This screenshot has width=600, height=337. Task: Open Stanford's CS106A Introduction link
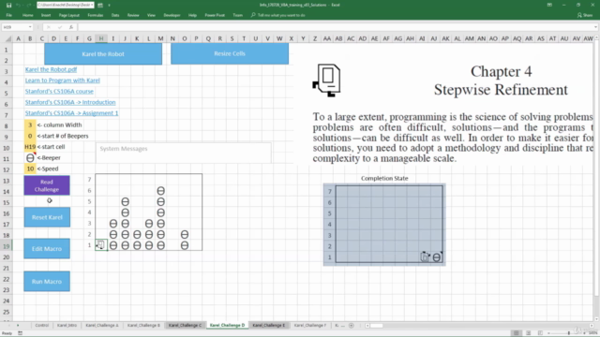tap(70, 102)
